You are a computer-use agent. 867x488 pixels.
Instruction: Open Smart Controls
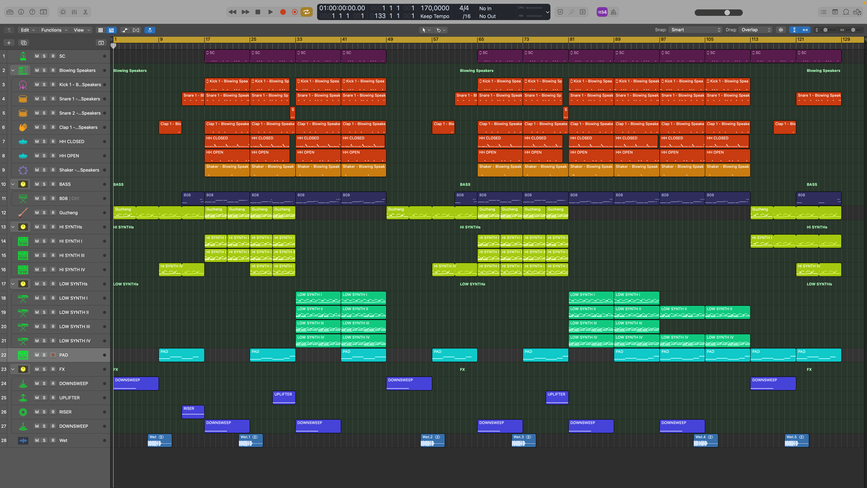(x=63, y=12)
